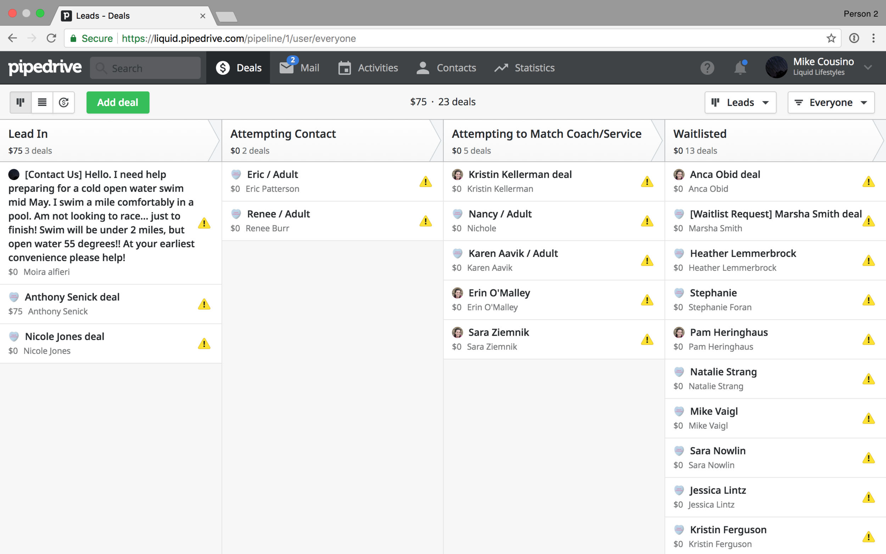Click warning icon on Nicole Jones deal
886x554 pixels.
click(x=204, y=344)
